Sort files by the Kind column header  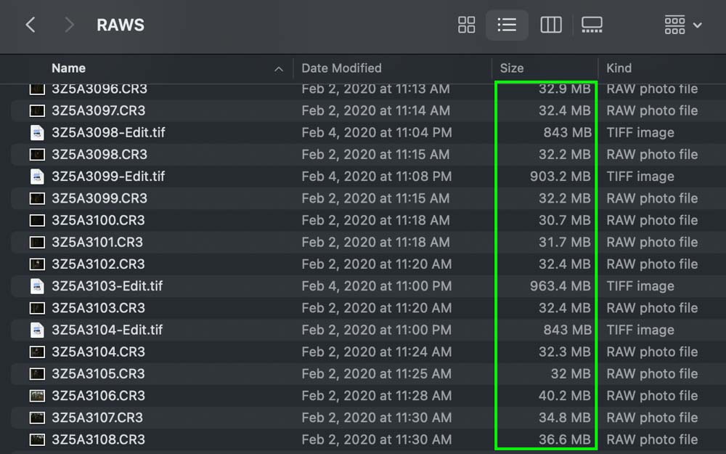tap(619, 68)
